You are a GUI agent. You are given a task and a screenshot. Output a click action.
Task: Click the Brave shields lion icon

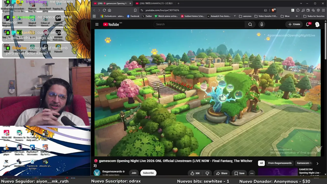[273, 10]
